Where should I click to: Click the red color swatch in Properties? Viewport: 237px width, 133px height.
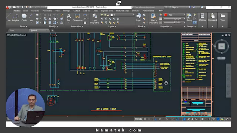point(166,15)
